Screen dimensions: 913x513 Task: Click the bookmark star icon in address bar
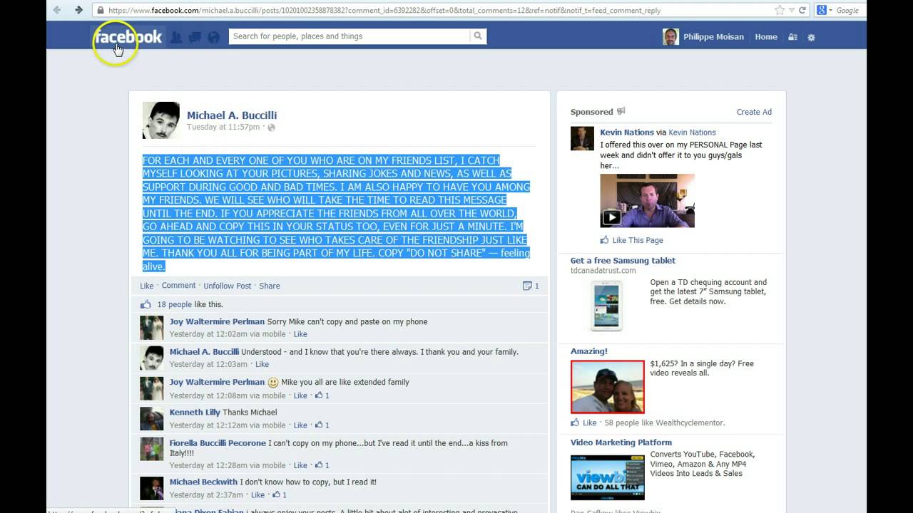click(x=780, y=10)
